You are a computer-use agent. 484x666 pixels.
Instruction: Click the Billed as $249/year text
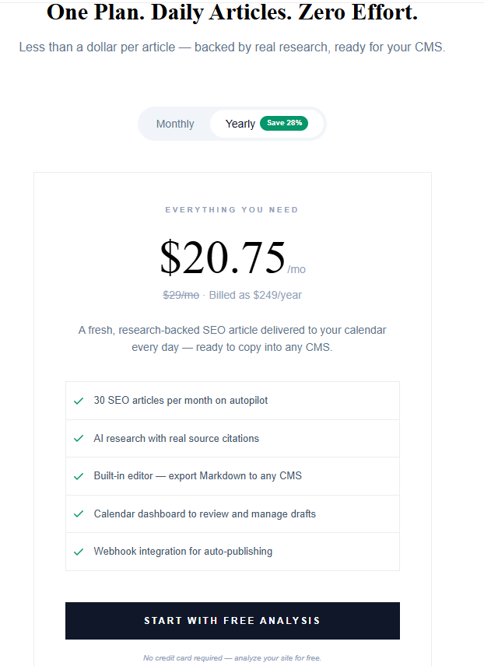(x=255, y=295)
